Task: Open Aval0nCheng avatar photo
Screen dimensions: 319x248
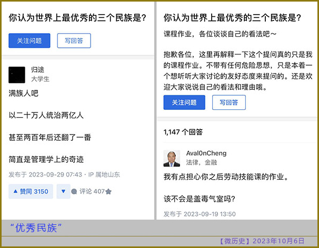Action: tap(172, 159)
